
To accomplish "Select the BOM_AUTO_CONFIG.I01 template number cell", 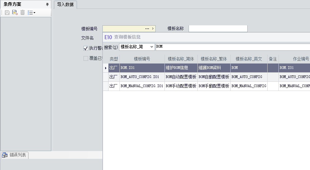I will coord(142,77).
